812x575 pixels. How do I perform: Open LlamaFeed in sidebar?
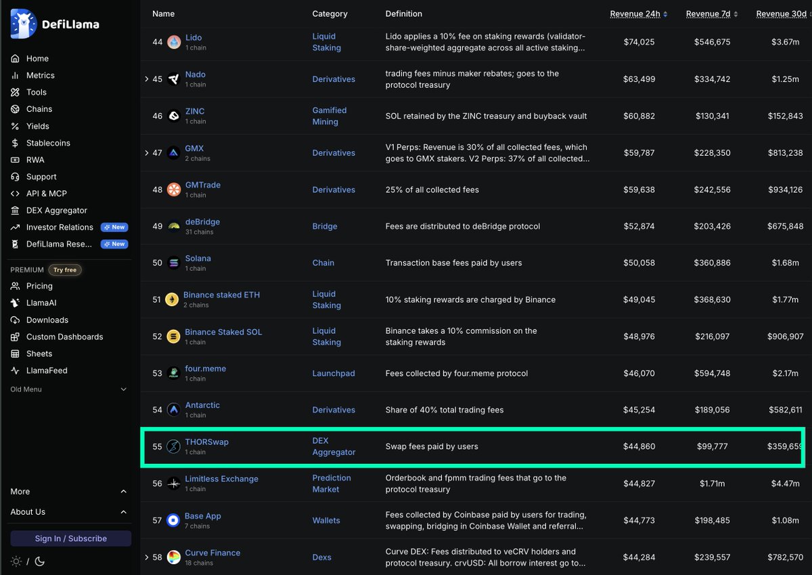tap(47, 370)
